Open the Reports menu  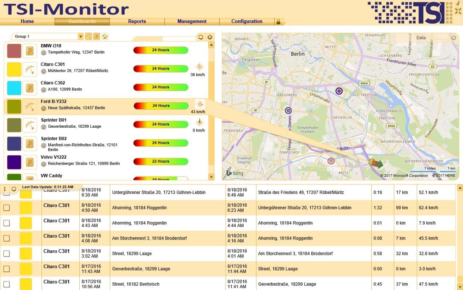click(x=137, y=21)
